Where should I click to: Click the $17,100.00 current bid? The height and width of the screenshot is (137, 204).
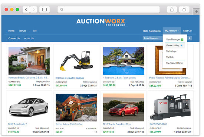(x=61, y=86)
